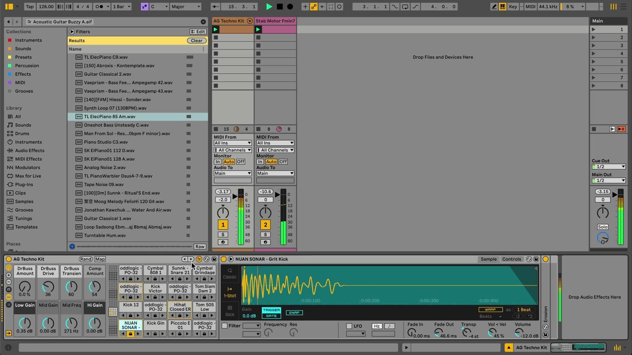
Task: Click browser history back arrow
Action: coord(9,22)
